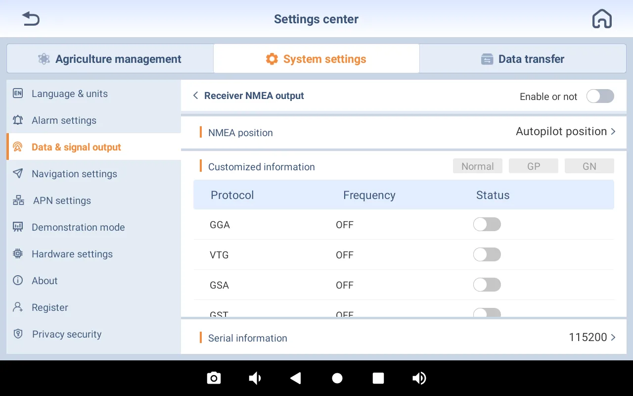This screenshot has height=396, width=633.
Task: Toggle the GSA protocol status switch
Action: pos(487,285)
